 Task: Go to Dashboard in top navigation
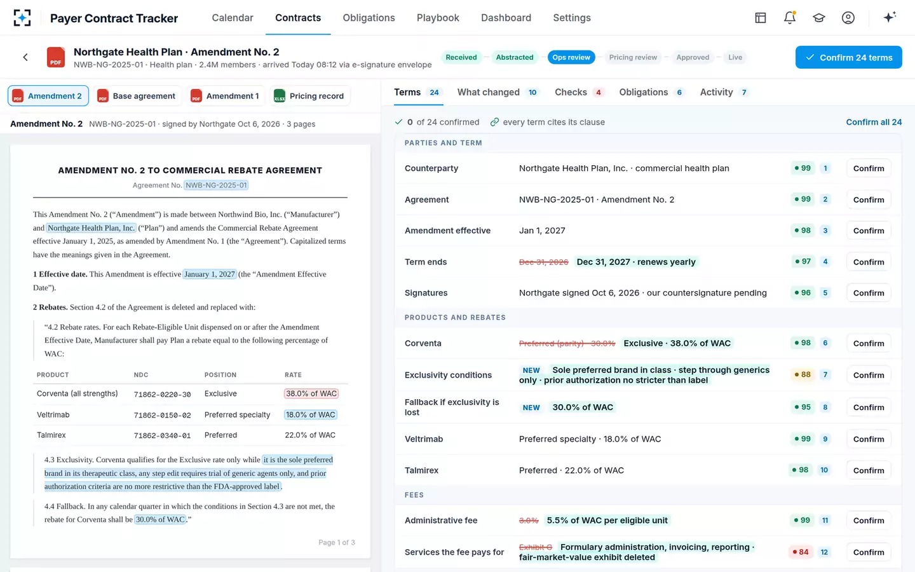tap(506, 18)
